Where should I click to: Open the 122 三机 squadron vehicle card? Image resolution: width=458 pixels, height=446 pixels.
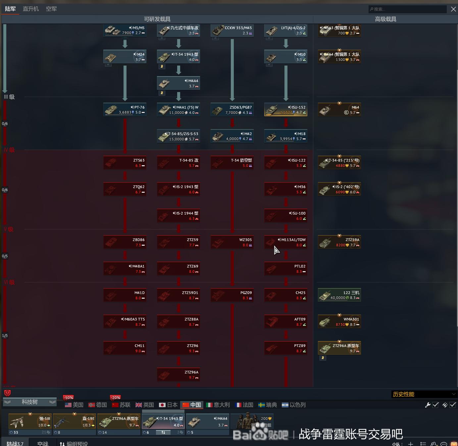[x=339, y=295]
